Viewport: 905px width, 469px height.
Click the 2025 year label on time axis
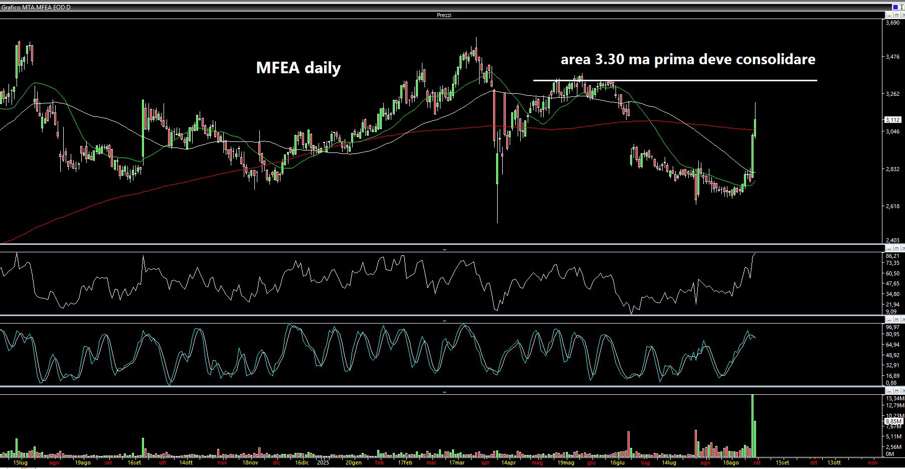pos(323,462)
